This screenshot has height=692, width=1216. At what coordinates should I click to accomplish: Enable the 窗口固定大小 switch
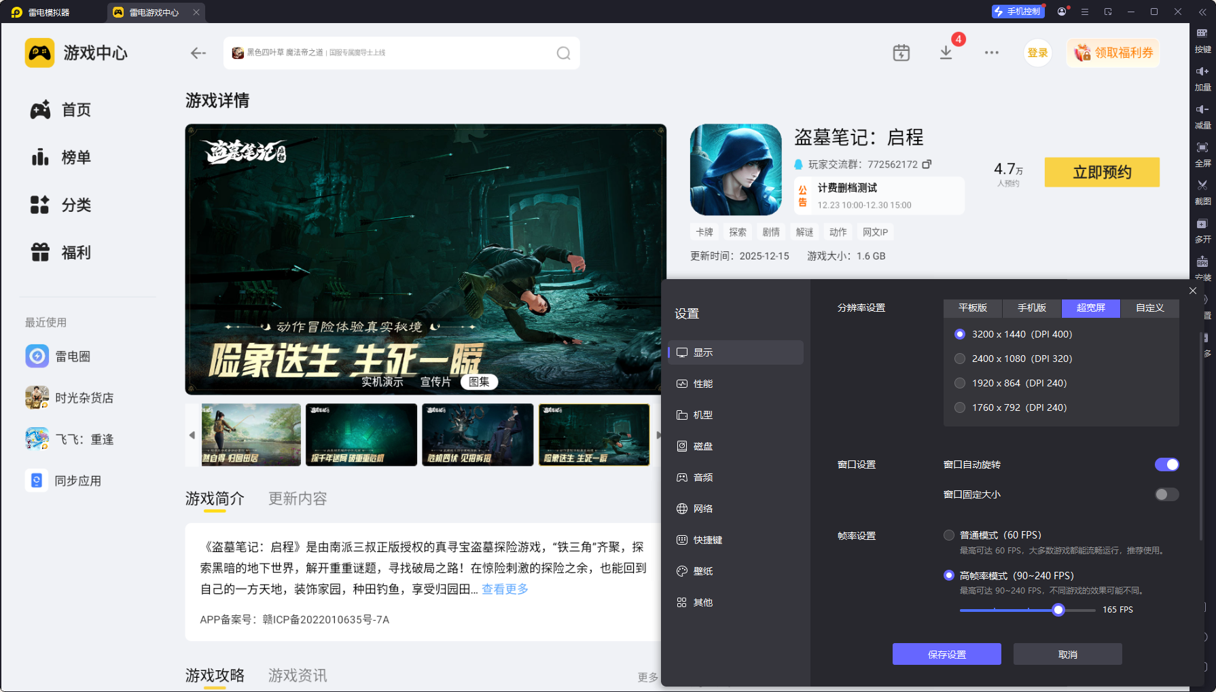[x=1166, y=494]
